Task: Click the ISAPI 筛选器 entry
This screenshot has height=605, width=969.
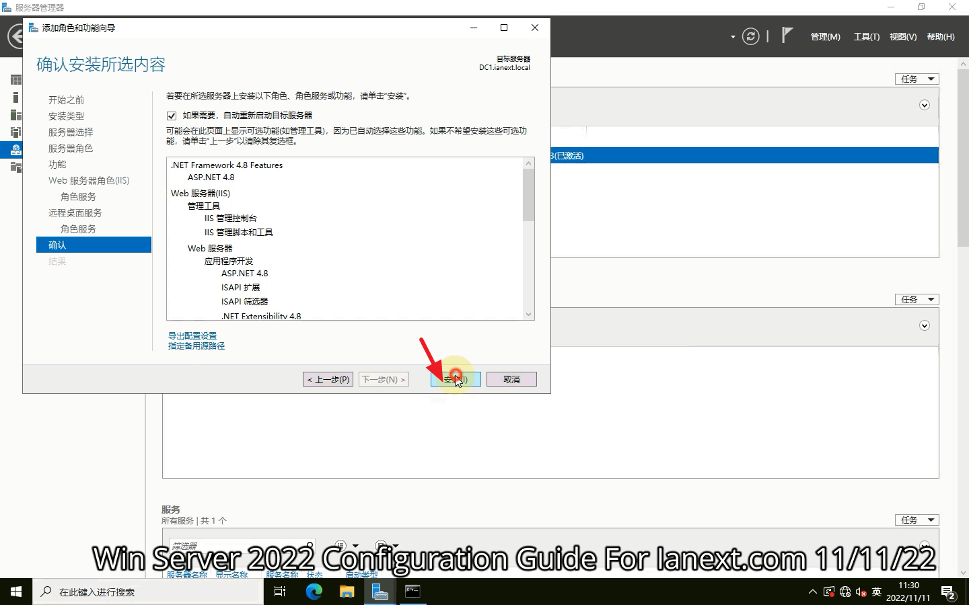Action: pyautogui.click(x=244, y=301)
